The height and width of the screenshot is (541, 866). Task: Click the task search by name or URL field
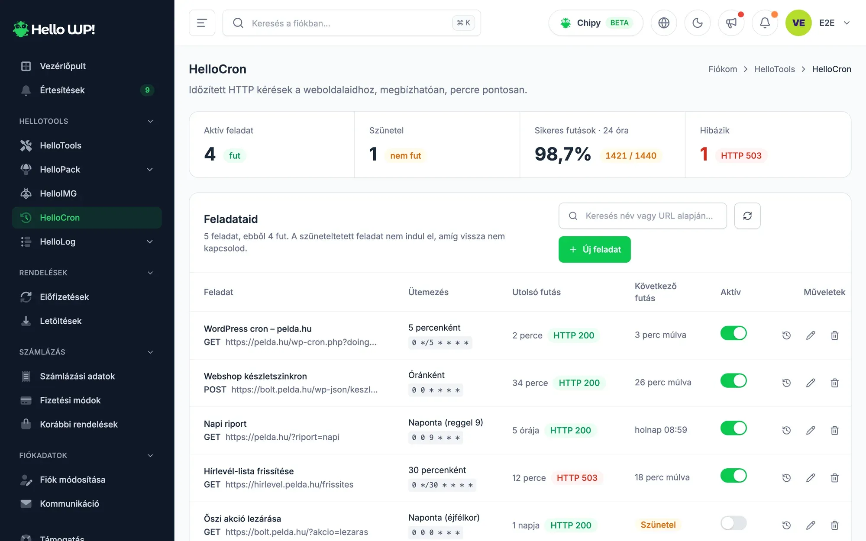tap(643, 216)
